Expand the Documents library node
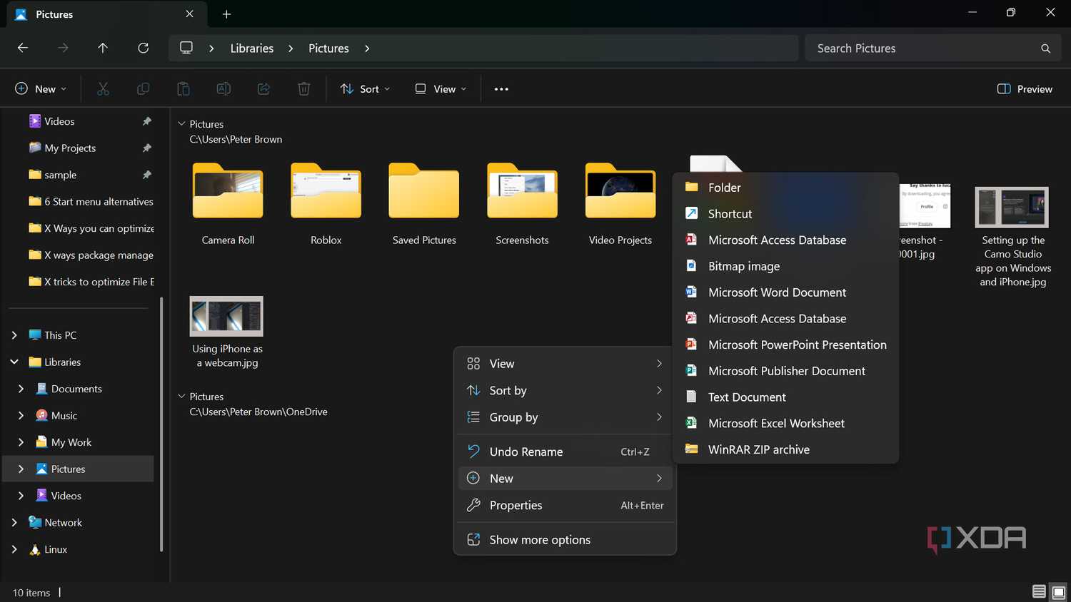This screenshot has width=1071, height=602. coord(21,389)
